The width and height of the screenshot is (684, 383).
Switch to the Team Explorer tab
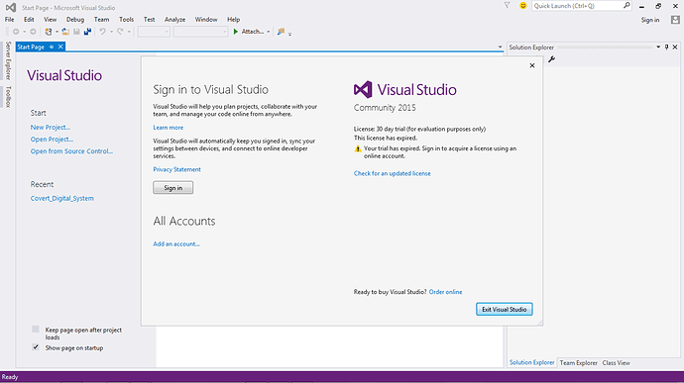pos(579,362)
